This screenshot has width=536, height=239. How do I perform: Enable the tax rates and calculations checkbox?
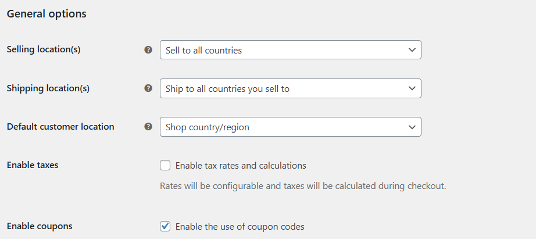point(165,166)
